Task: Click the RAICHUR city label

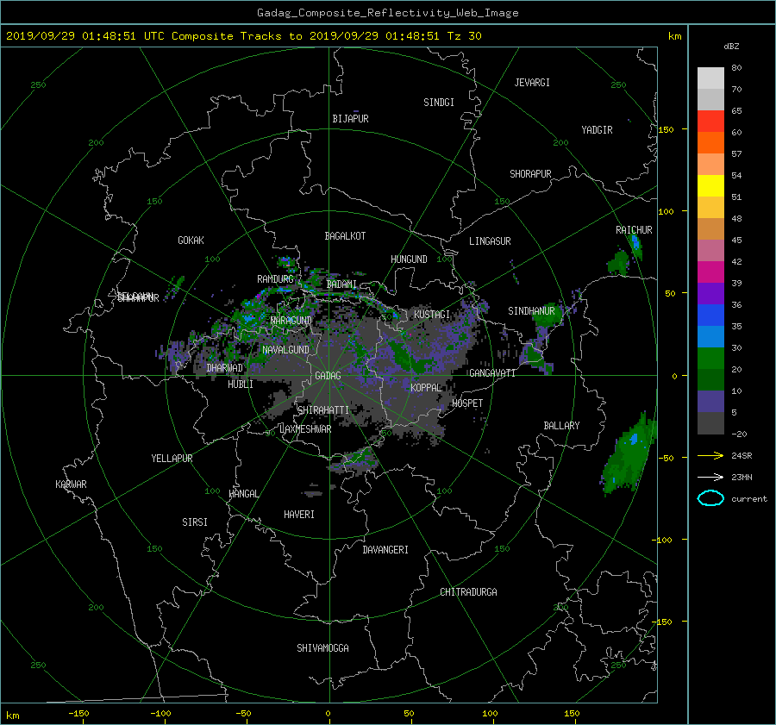Action: click(x=634, y=229)
